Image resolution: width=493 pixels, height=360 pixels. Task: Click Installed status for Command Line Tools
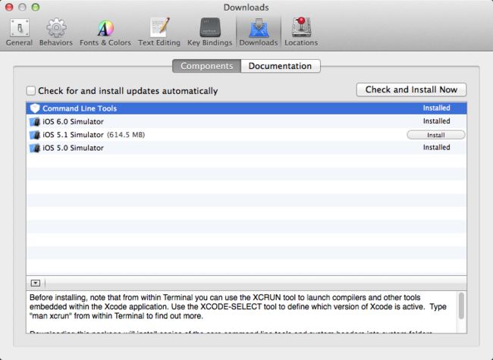436,108
